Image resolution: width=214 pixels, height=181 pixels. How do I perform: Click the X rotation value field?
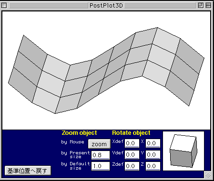(x=153, y=143)
